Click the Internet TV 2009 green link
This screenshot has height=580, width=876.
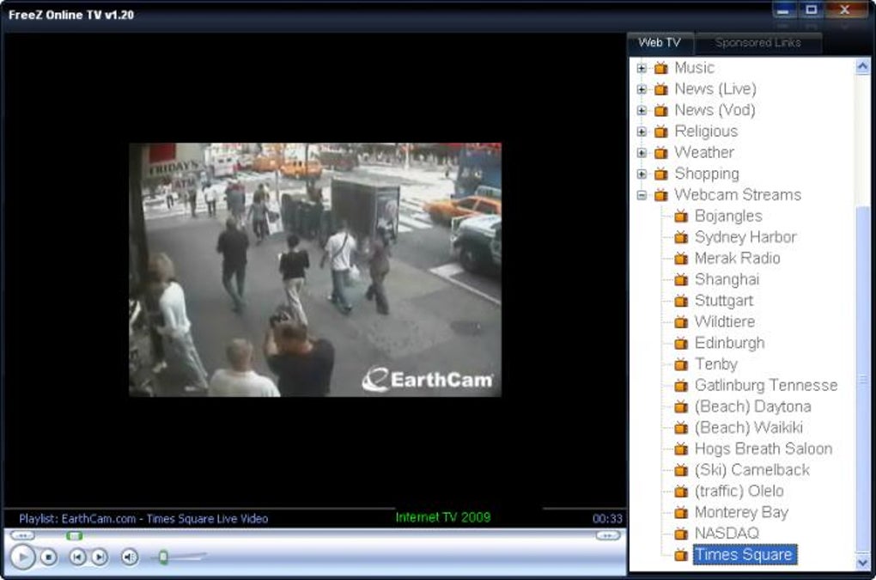click(x=443, y=517)
